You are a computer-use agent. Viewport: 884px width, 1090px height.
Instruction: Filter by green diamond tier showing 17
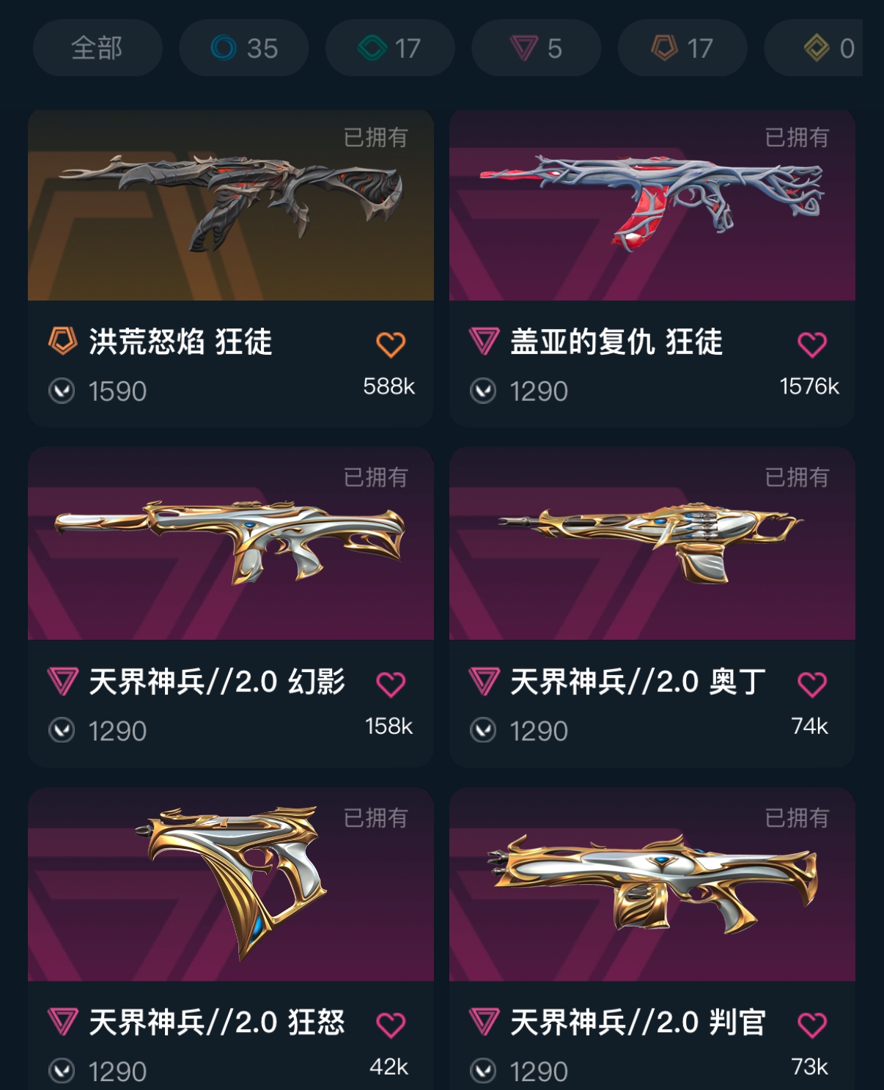[x=390, y=48]
